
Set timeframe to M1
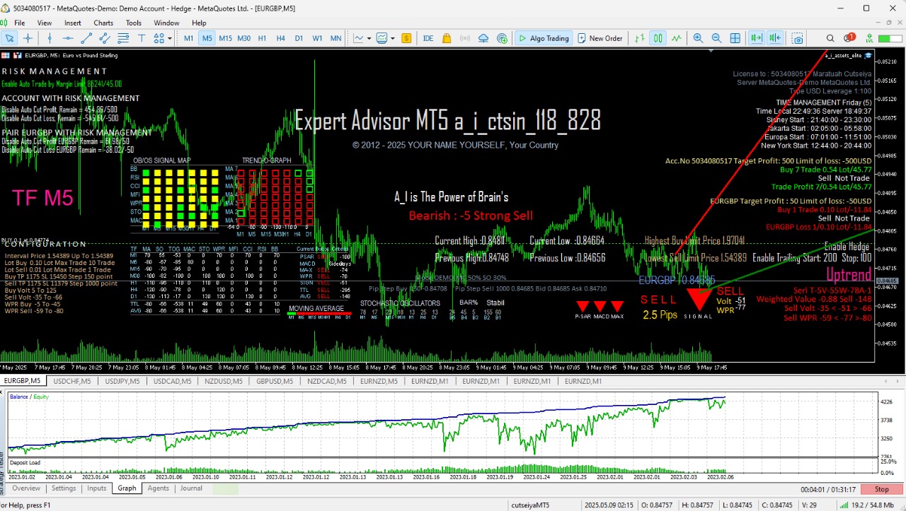189,38
